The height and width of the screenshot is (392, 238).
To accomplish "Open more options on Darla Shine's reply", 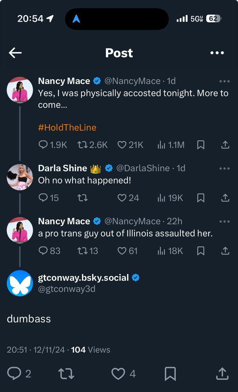I will click(x=224, y=168).
